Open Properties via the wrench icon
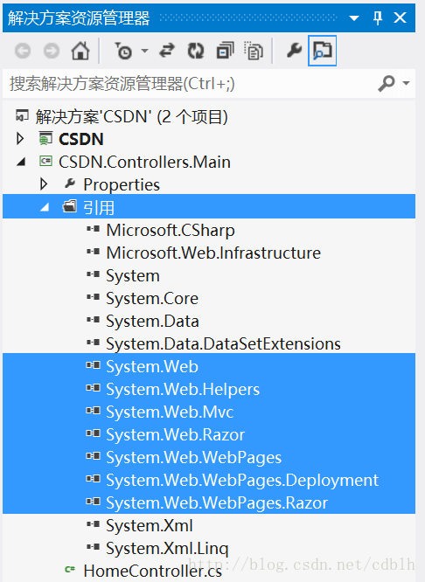This screenshot has height=582, width=425. (x=294, y=50)
